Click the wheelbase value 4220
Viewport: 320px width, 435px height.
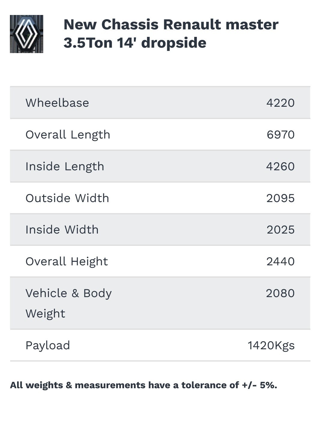280,103
